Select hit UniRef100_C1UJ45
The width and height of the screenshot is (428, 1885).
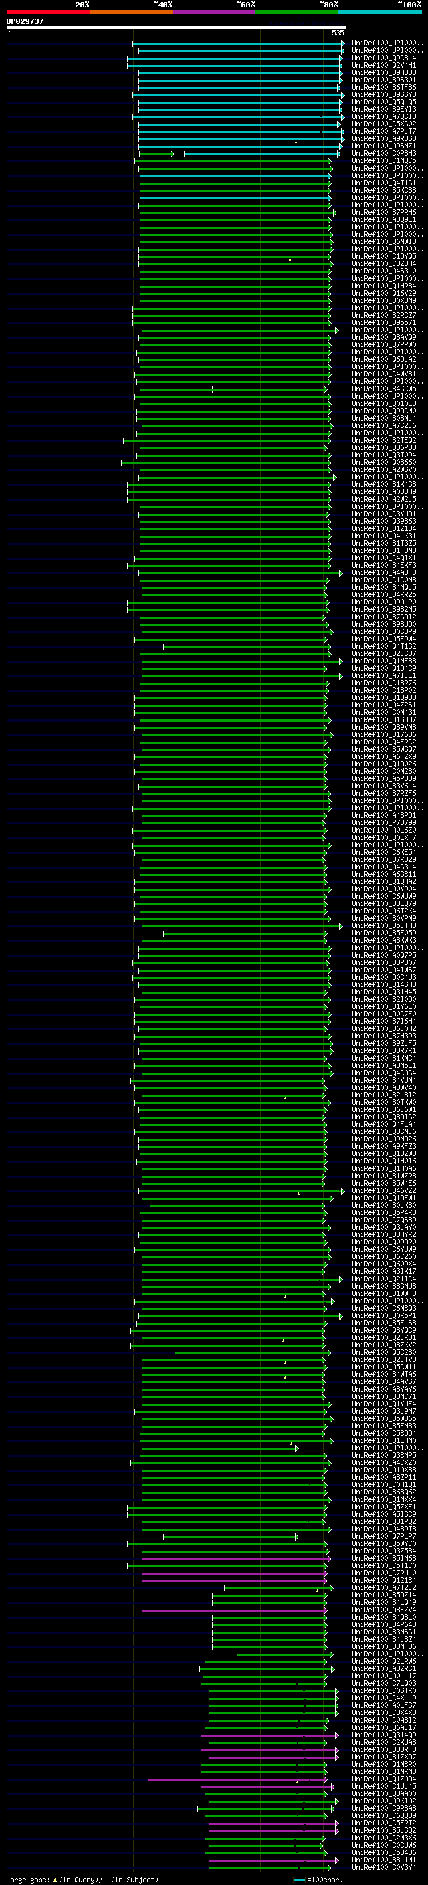click(383, 1786)
